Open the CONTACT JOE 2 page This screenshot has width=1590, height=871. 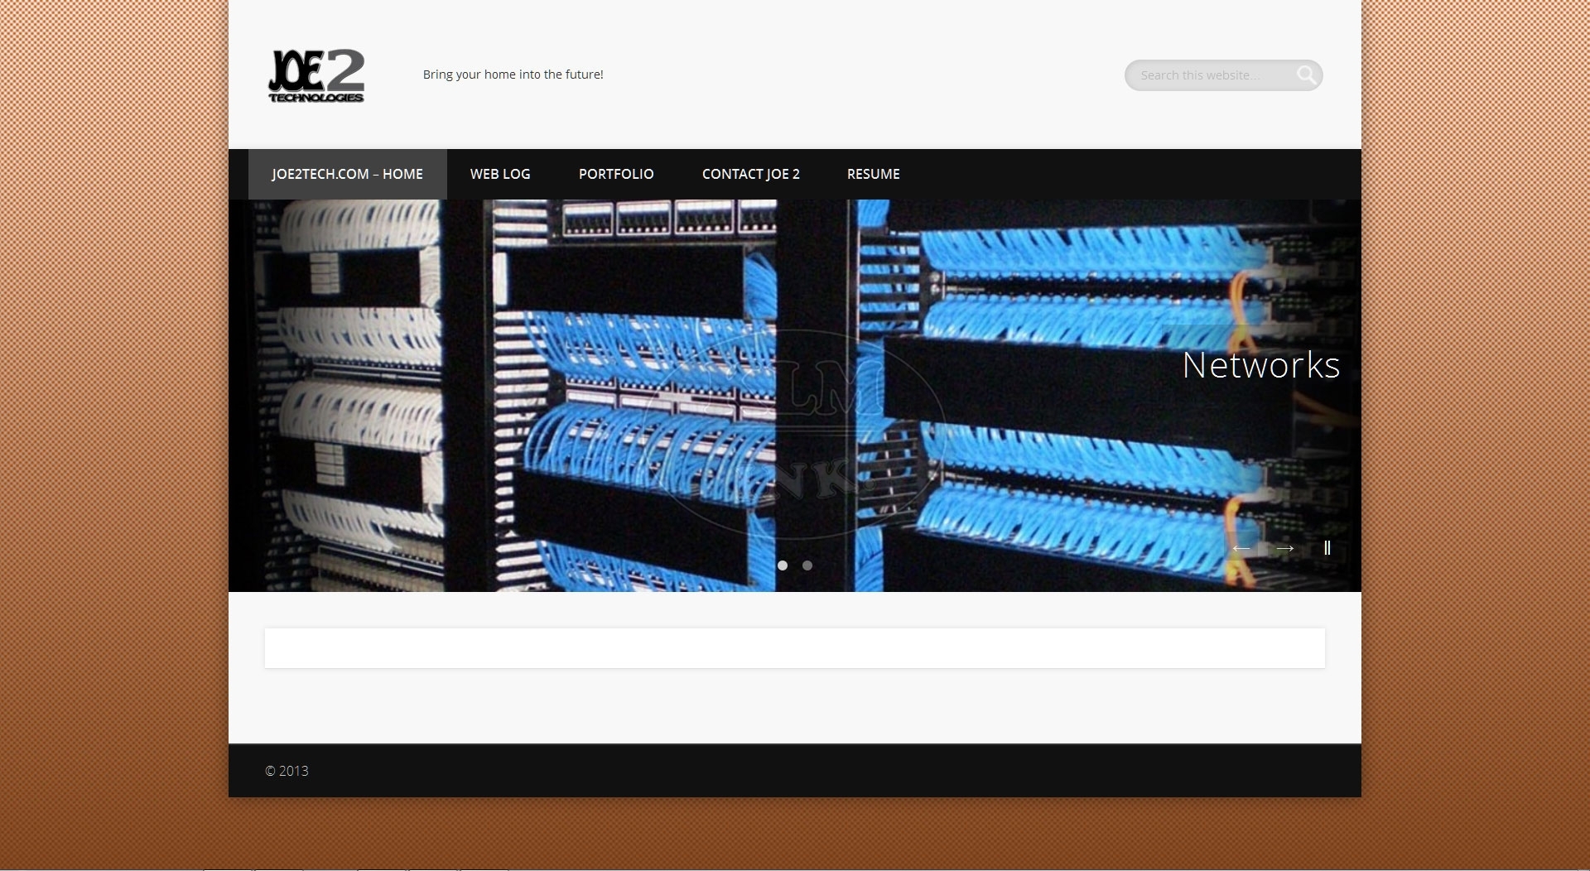pyautogui.click(x=750, y=174)
